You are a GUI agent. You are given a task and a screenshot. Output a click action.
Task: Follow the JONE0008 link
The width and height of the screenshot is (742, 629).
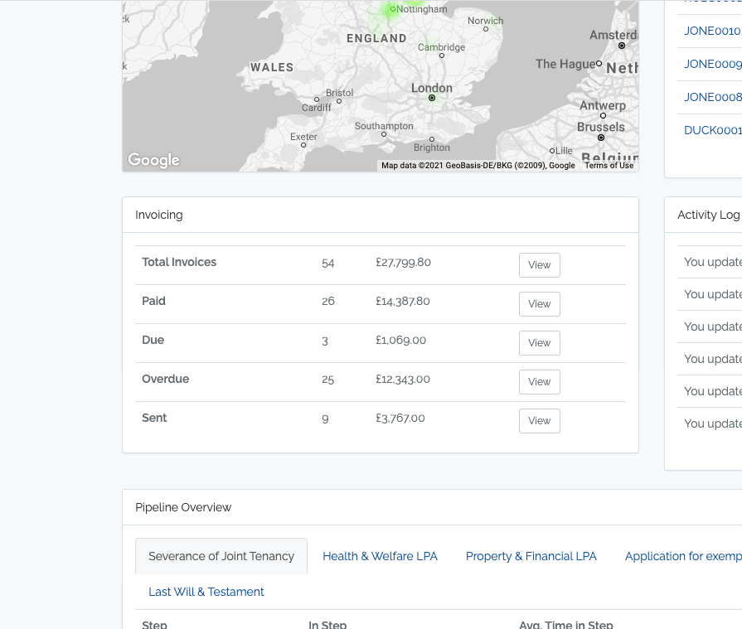coord(711,97)
